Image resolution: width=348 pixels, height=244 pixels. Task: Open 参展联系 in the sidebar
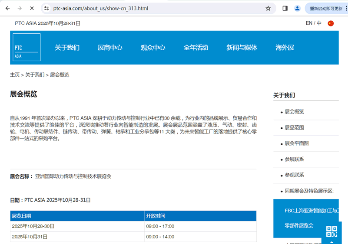tap(294, 159)
